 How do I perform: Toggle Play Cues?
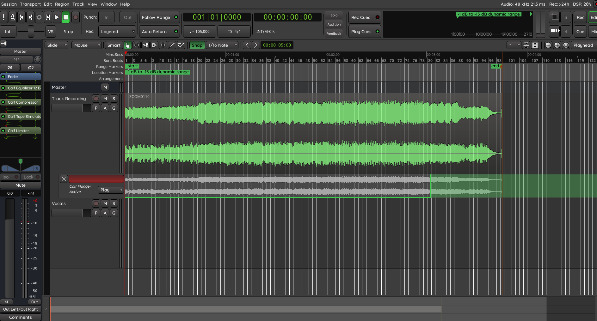click(x=365, y=31)
